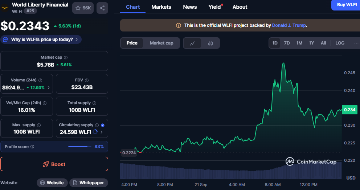Click the rocket icon on Boost

[x=46, y=164]
